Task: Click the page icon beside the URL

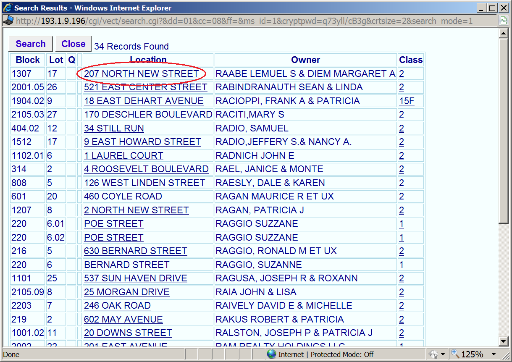Action: click(x=8, y=21)
